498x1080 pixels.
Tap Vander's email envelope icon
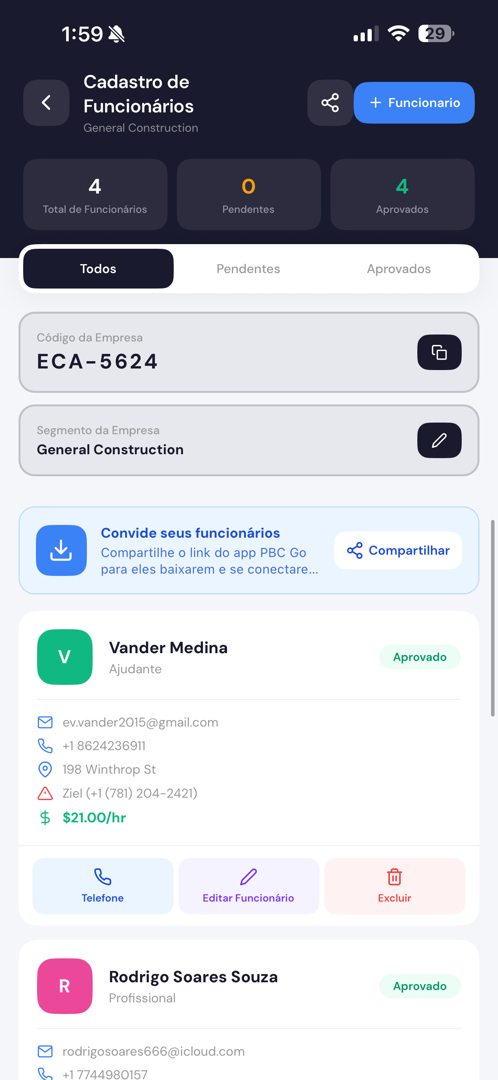pyautogui.click(x=45, y=722)
